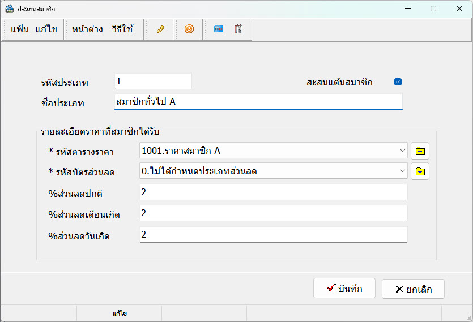The width and height of the screenshot is (473, 322).
Task: Open the แฟ้ม menu
Action: pyautogui.click(x=20, y=29)
